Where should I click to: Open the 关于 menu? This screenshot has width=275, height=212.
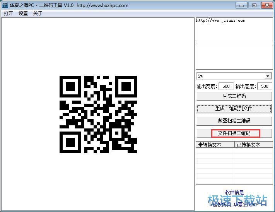38,13
